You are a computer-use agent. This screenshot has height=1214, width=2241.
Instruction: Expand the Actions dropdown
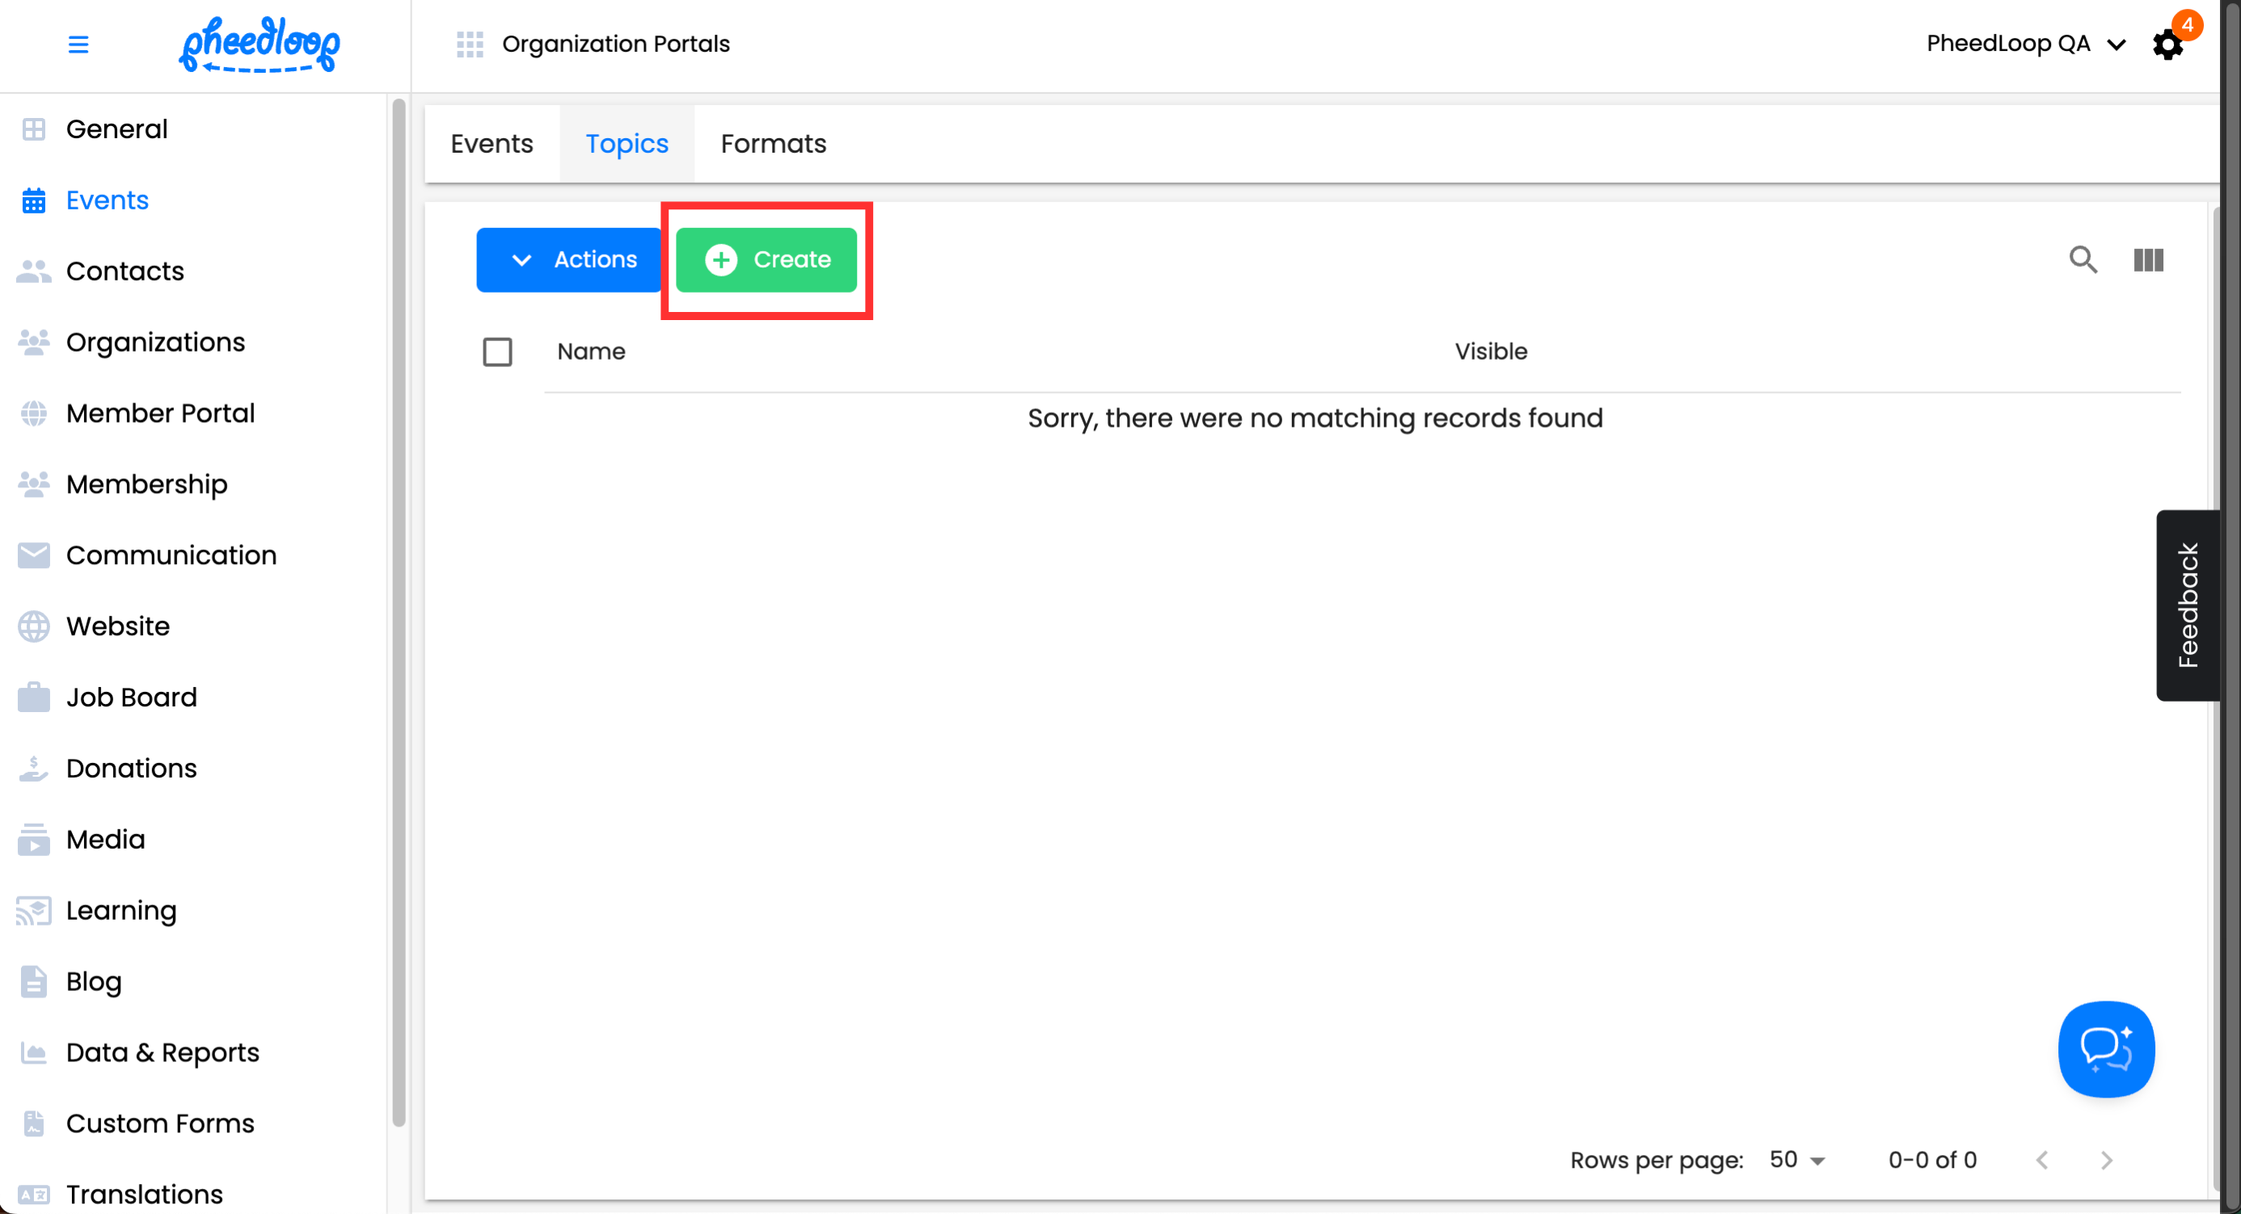point(569,259)
